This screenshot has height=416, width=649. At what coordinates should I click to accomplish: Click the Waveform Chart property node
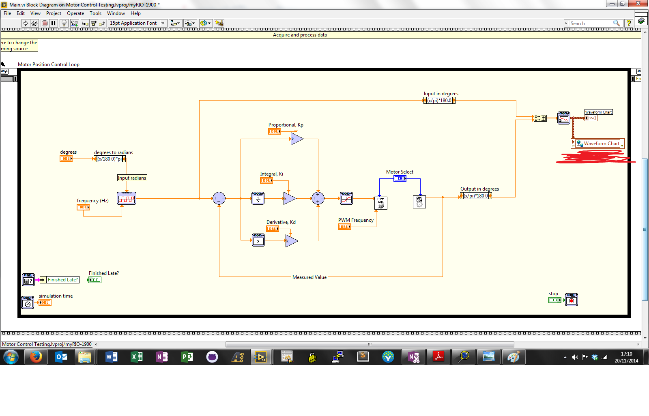tap(598, 144)
